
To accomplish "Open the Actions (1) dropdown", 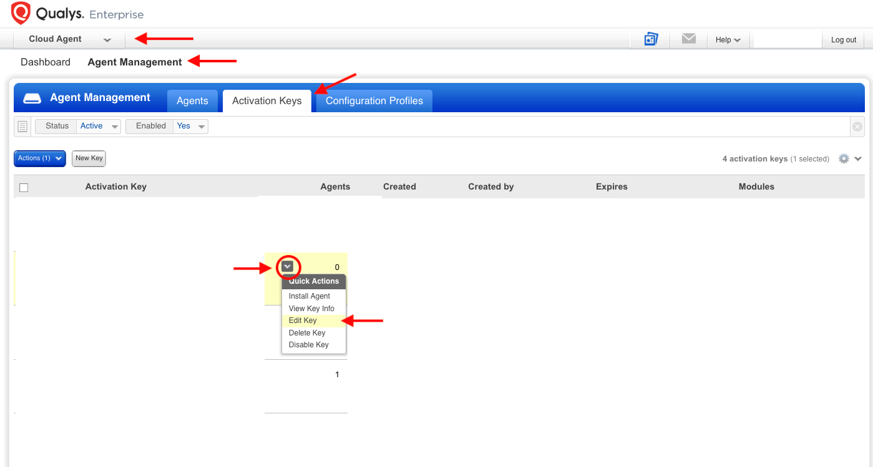I will coord(39,158).
